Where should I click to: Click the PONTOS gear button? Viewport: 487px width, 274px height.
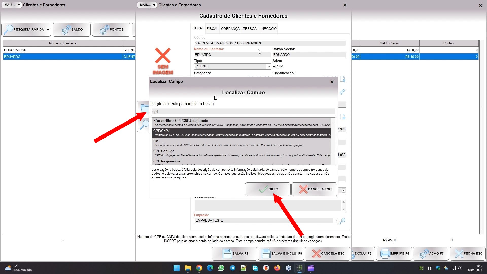point(111,30)
